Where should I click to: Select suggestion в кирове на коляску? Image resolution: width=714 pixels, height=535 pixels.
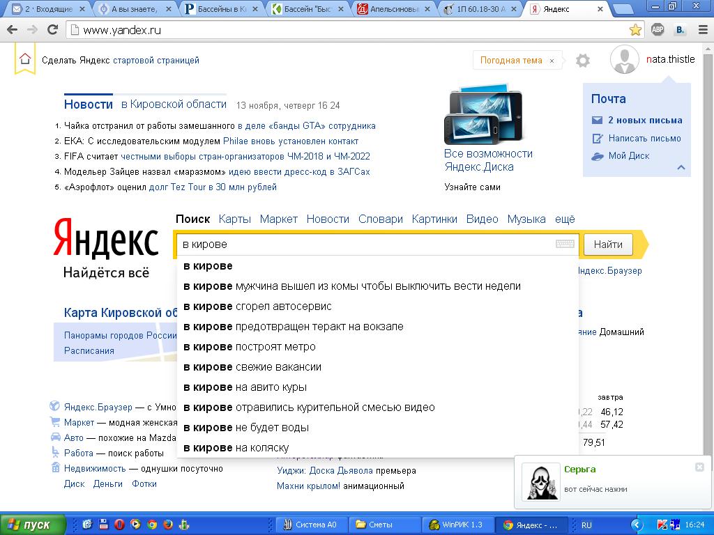pos(377,448)
